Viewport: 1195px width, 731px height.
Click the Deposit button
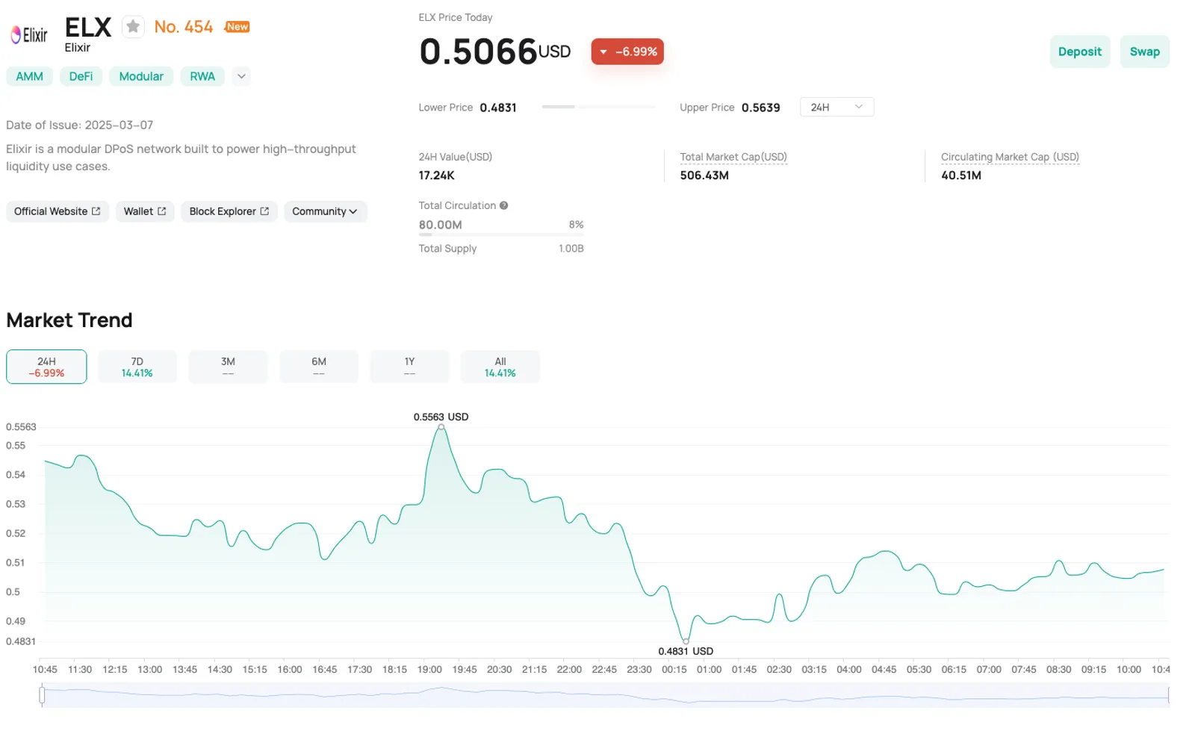click(x=1080, y=52)
